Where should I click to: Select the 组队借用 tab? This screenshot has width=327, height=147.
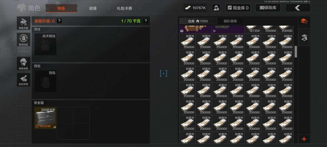(230, 21)
